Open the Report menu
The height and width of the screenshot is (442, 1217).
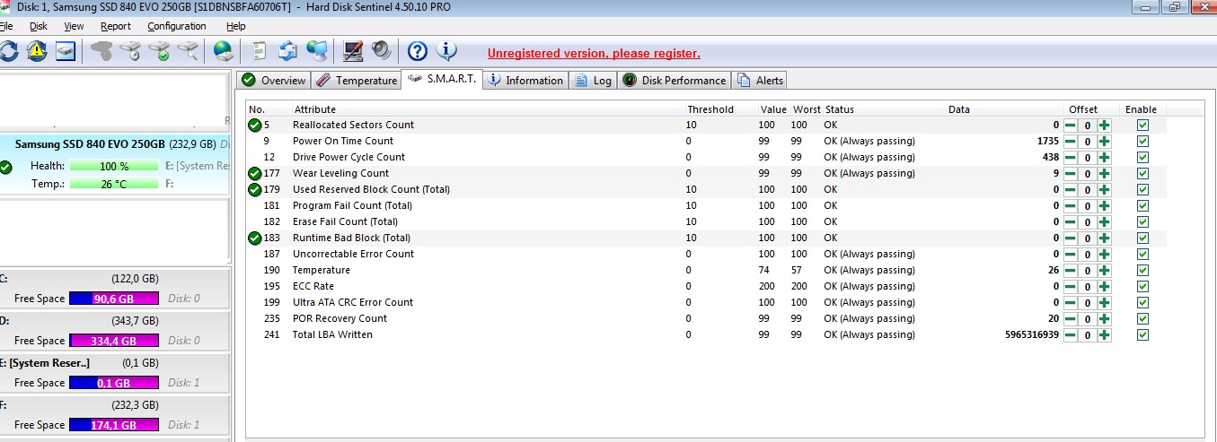click(x=116, y=26)
